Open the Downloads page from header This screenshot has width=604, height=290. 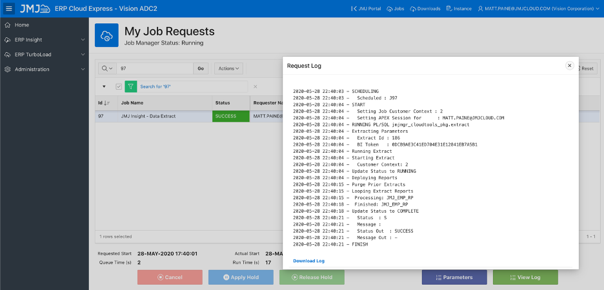pyautogui.click(x=425, y=8)
